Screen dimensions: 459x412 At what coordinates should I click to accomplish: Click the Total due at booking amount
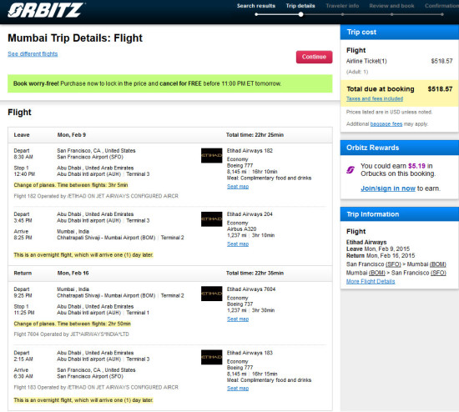click(x=440, y=89)
